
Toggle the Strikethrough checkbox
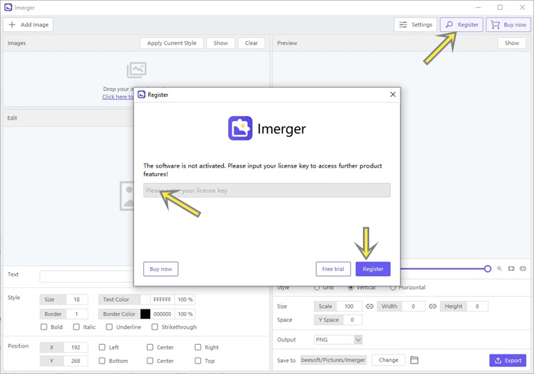[154, 327]
